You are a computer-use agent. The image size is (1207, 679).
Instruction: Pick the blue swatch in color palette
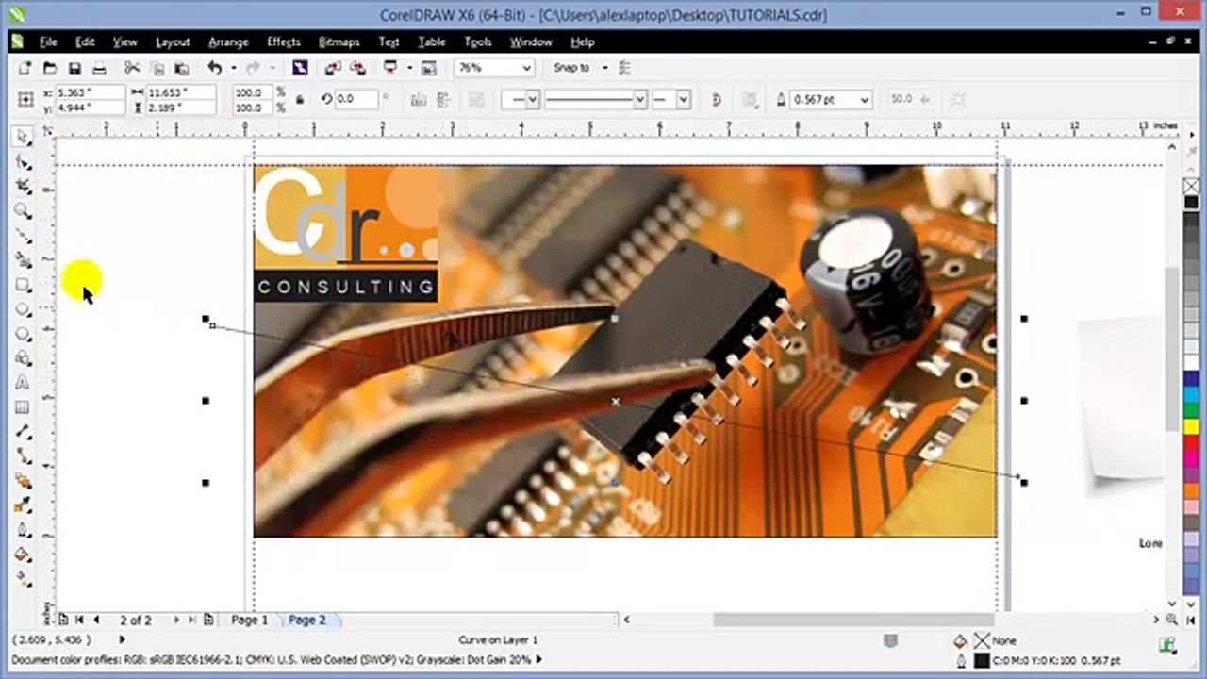(1191, 378)
